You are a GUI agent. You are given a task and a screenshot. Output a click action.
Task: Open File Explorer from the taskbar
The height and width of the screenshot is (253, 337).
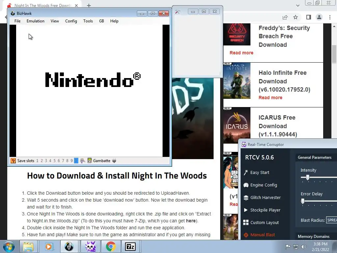tap(28, 246)
